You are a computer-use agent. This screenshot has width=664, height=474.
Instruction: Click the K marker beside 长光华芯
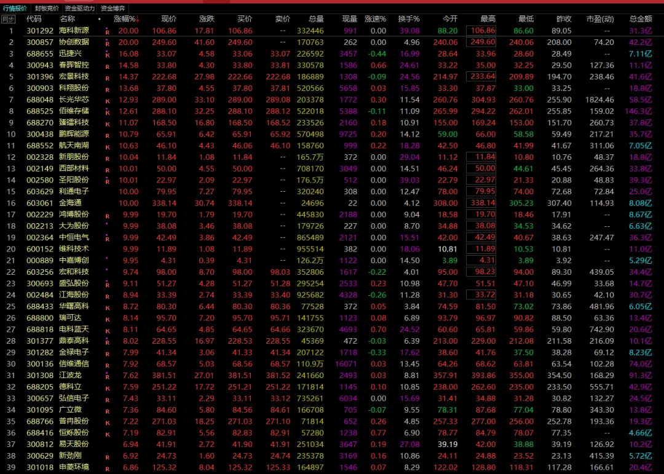[x=108, y=101]
